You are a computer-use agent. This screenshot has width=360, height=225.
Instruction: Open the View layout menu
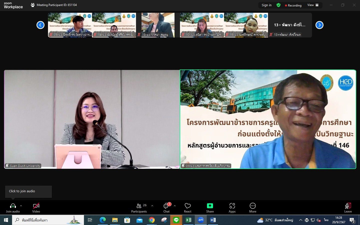point(313,5)
